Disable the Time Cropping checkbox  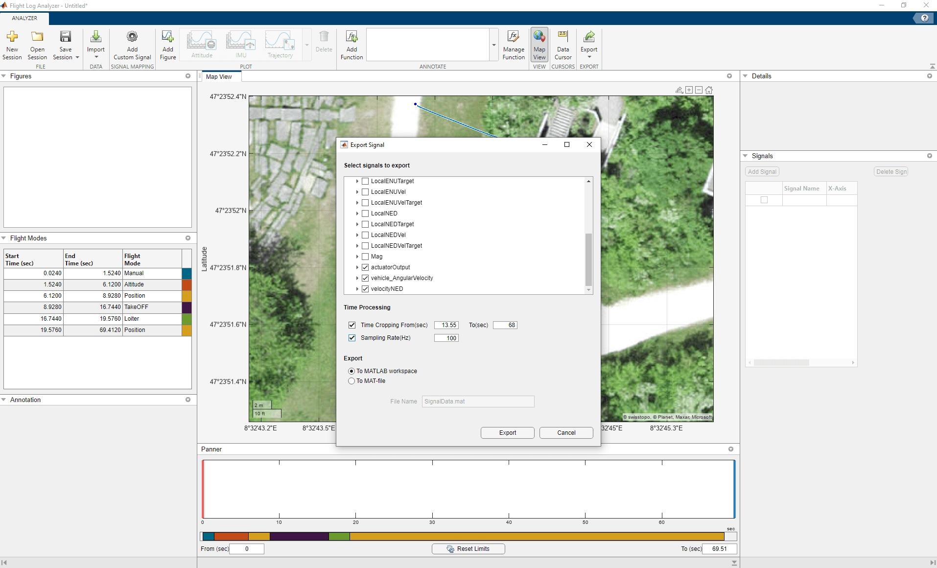(x=352, y=325)
